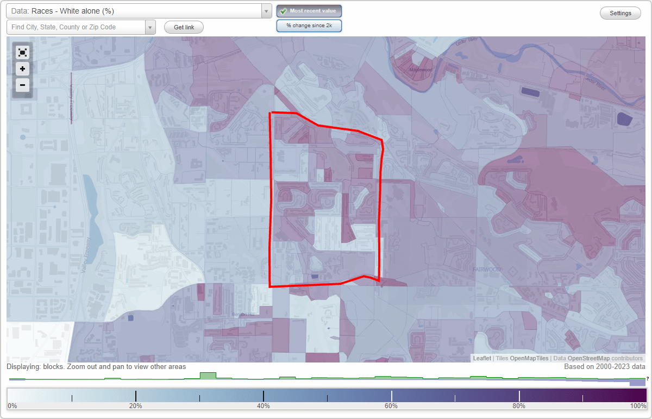Switch to % change since 2k view

point(309,26)
